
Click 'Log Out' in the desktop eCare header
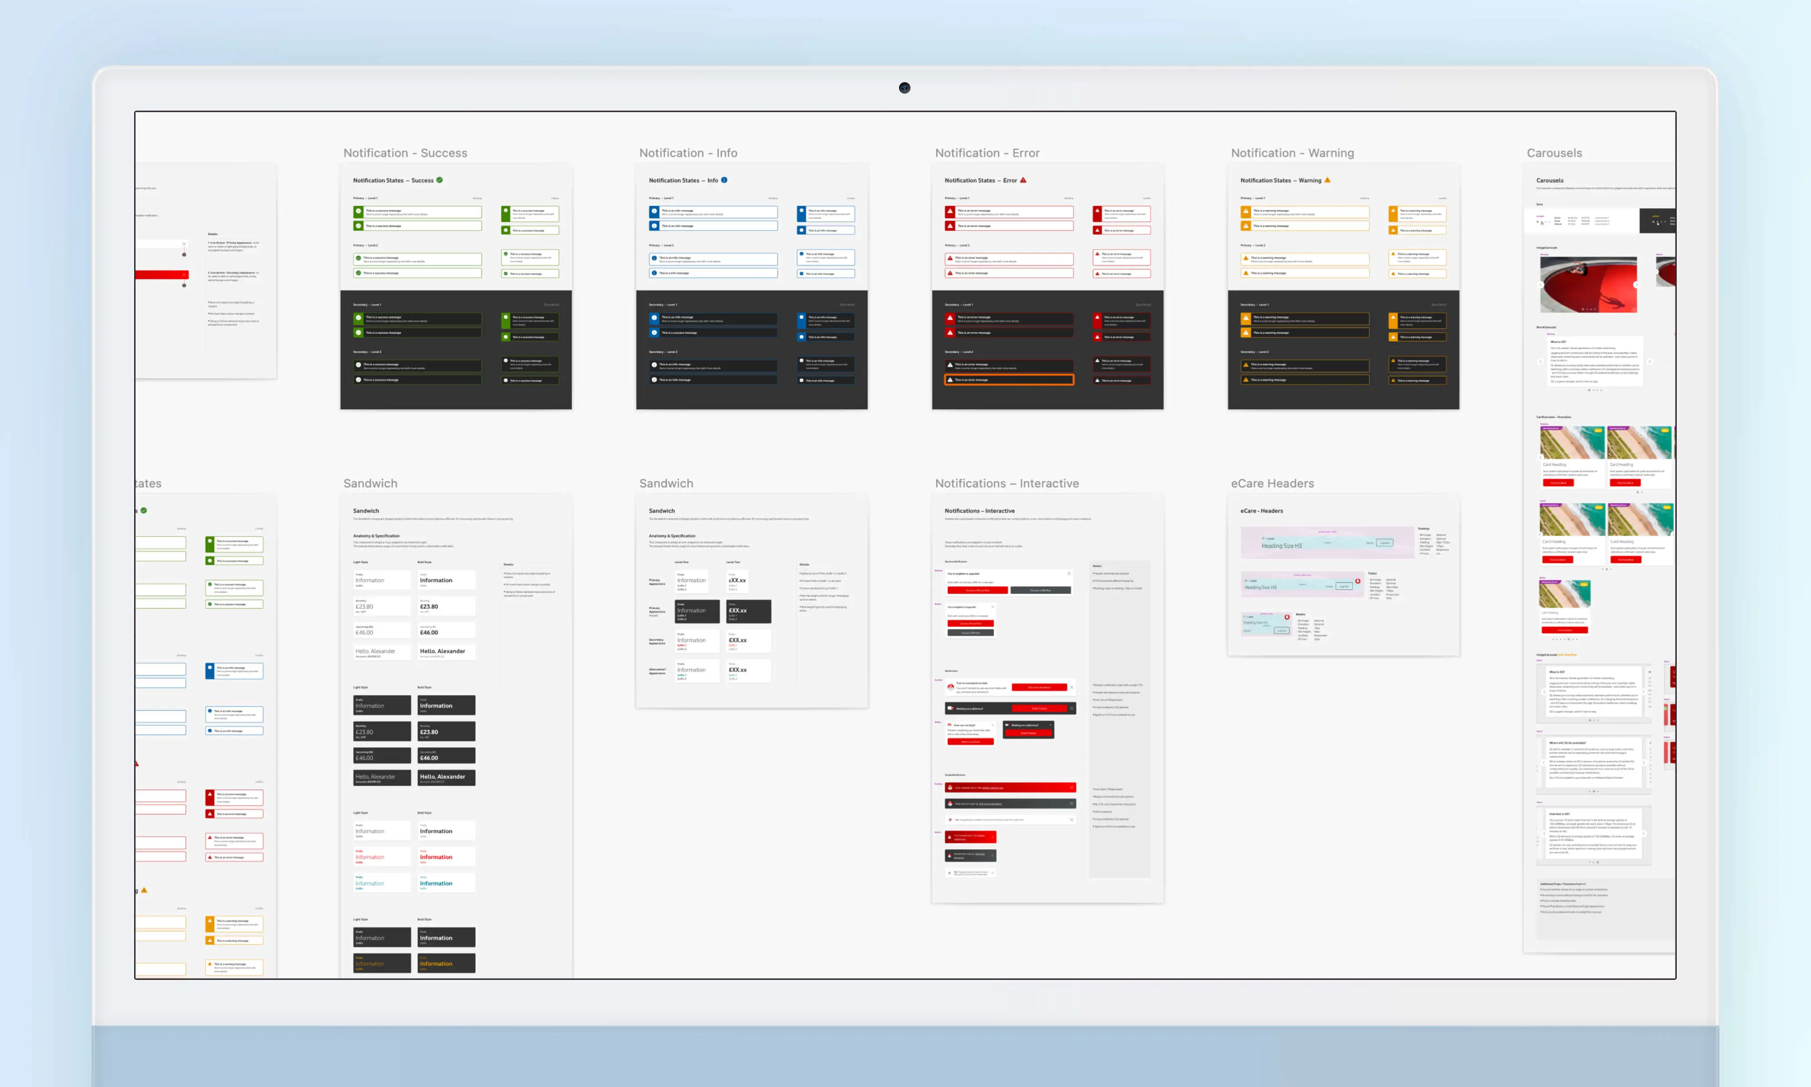tap(1385, 543)
